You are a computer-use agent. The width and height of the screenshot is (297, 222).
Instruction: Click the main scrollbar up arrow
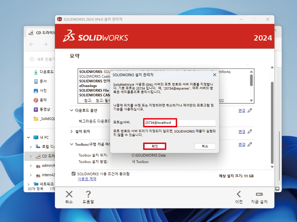pos(272,67)
